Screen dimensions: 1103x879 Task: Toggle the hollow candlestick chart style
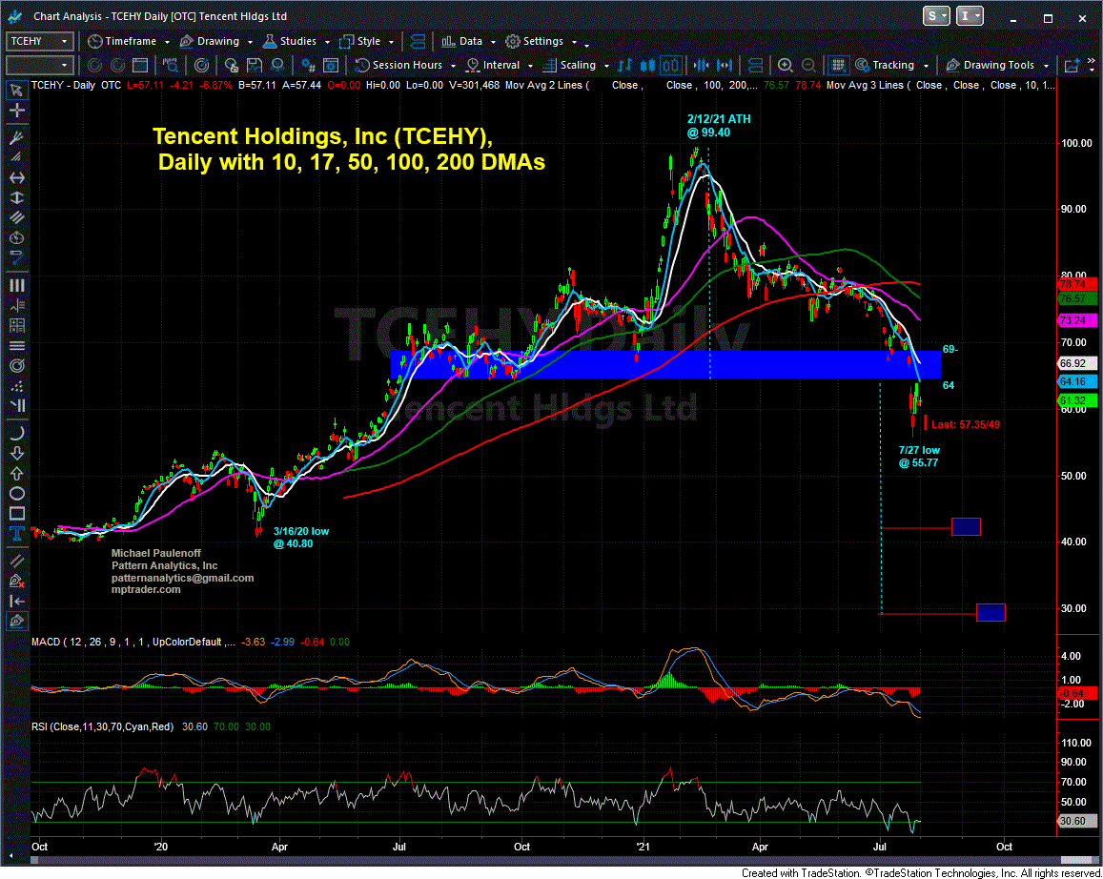click(670, 66)
